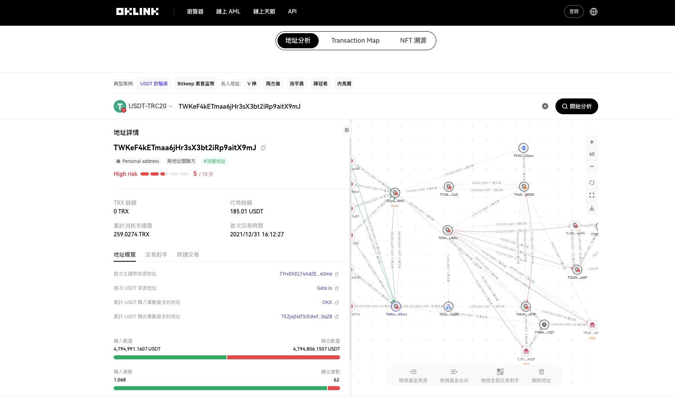Click 刪除地址 in graph toolbar
The width and height of the screenshot is (675, 402).
click(541, 376)
